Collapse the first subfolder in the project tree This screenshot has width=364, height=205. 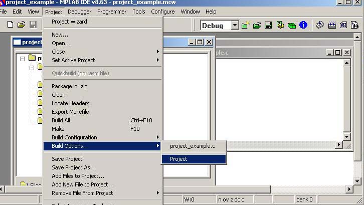point(32,67)
